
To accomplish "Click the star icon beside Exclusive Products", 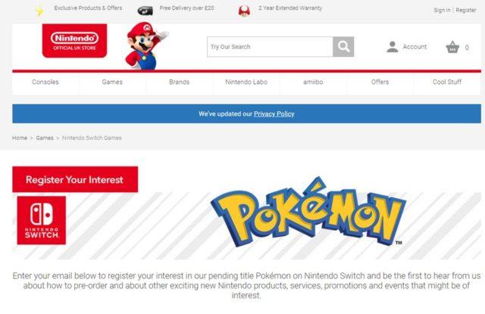I will [x=39, y=11].
